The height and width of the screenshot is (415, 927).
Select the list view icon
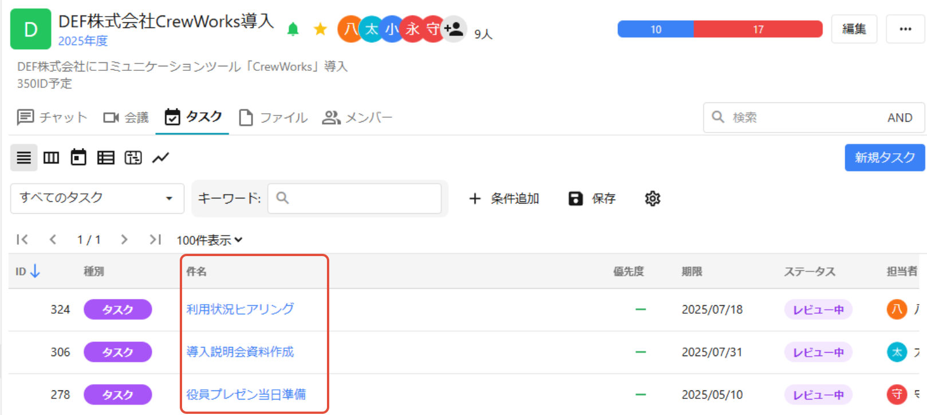24,158
